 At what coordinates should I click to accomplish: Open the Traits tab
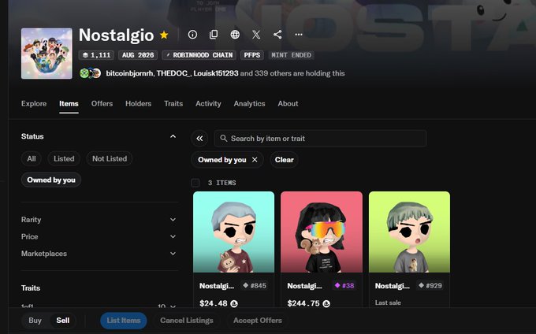173,103
